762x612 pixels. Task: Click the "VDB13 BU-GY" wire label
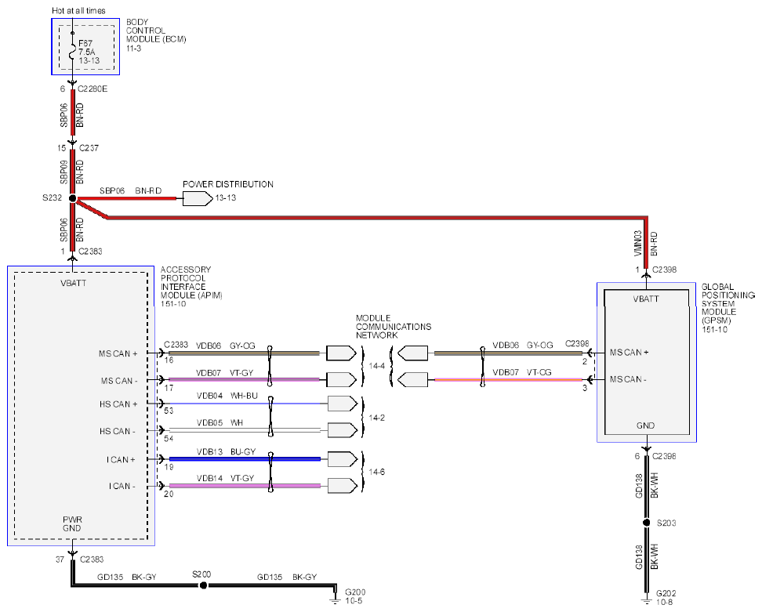pyautogui.click(x=226, y=451)
